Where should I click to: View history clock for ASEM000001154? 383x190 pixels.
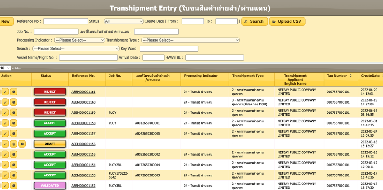pyautogui.click(x=14, y=165)
